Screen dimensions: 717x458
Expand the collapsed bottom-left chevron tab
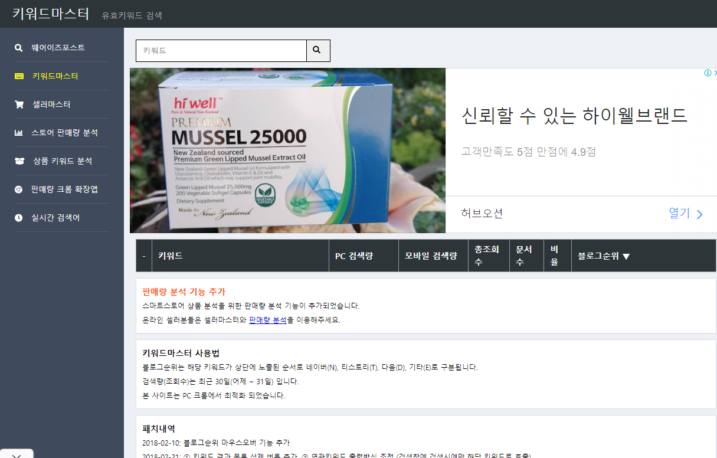point(17,454)
